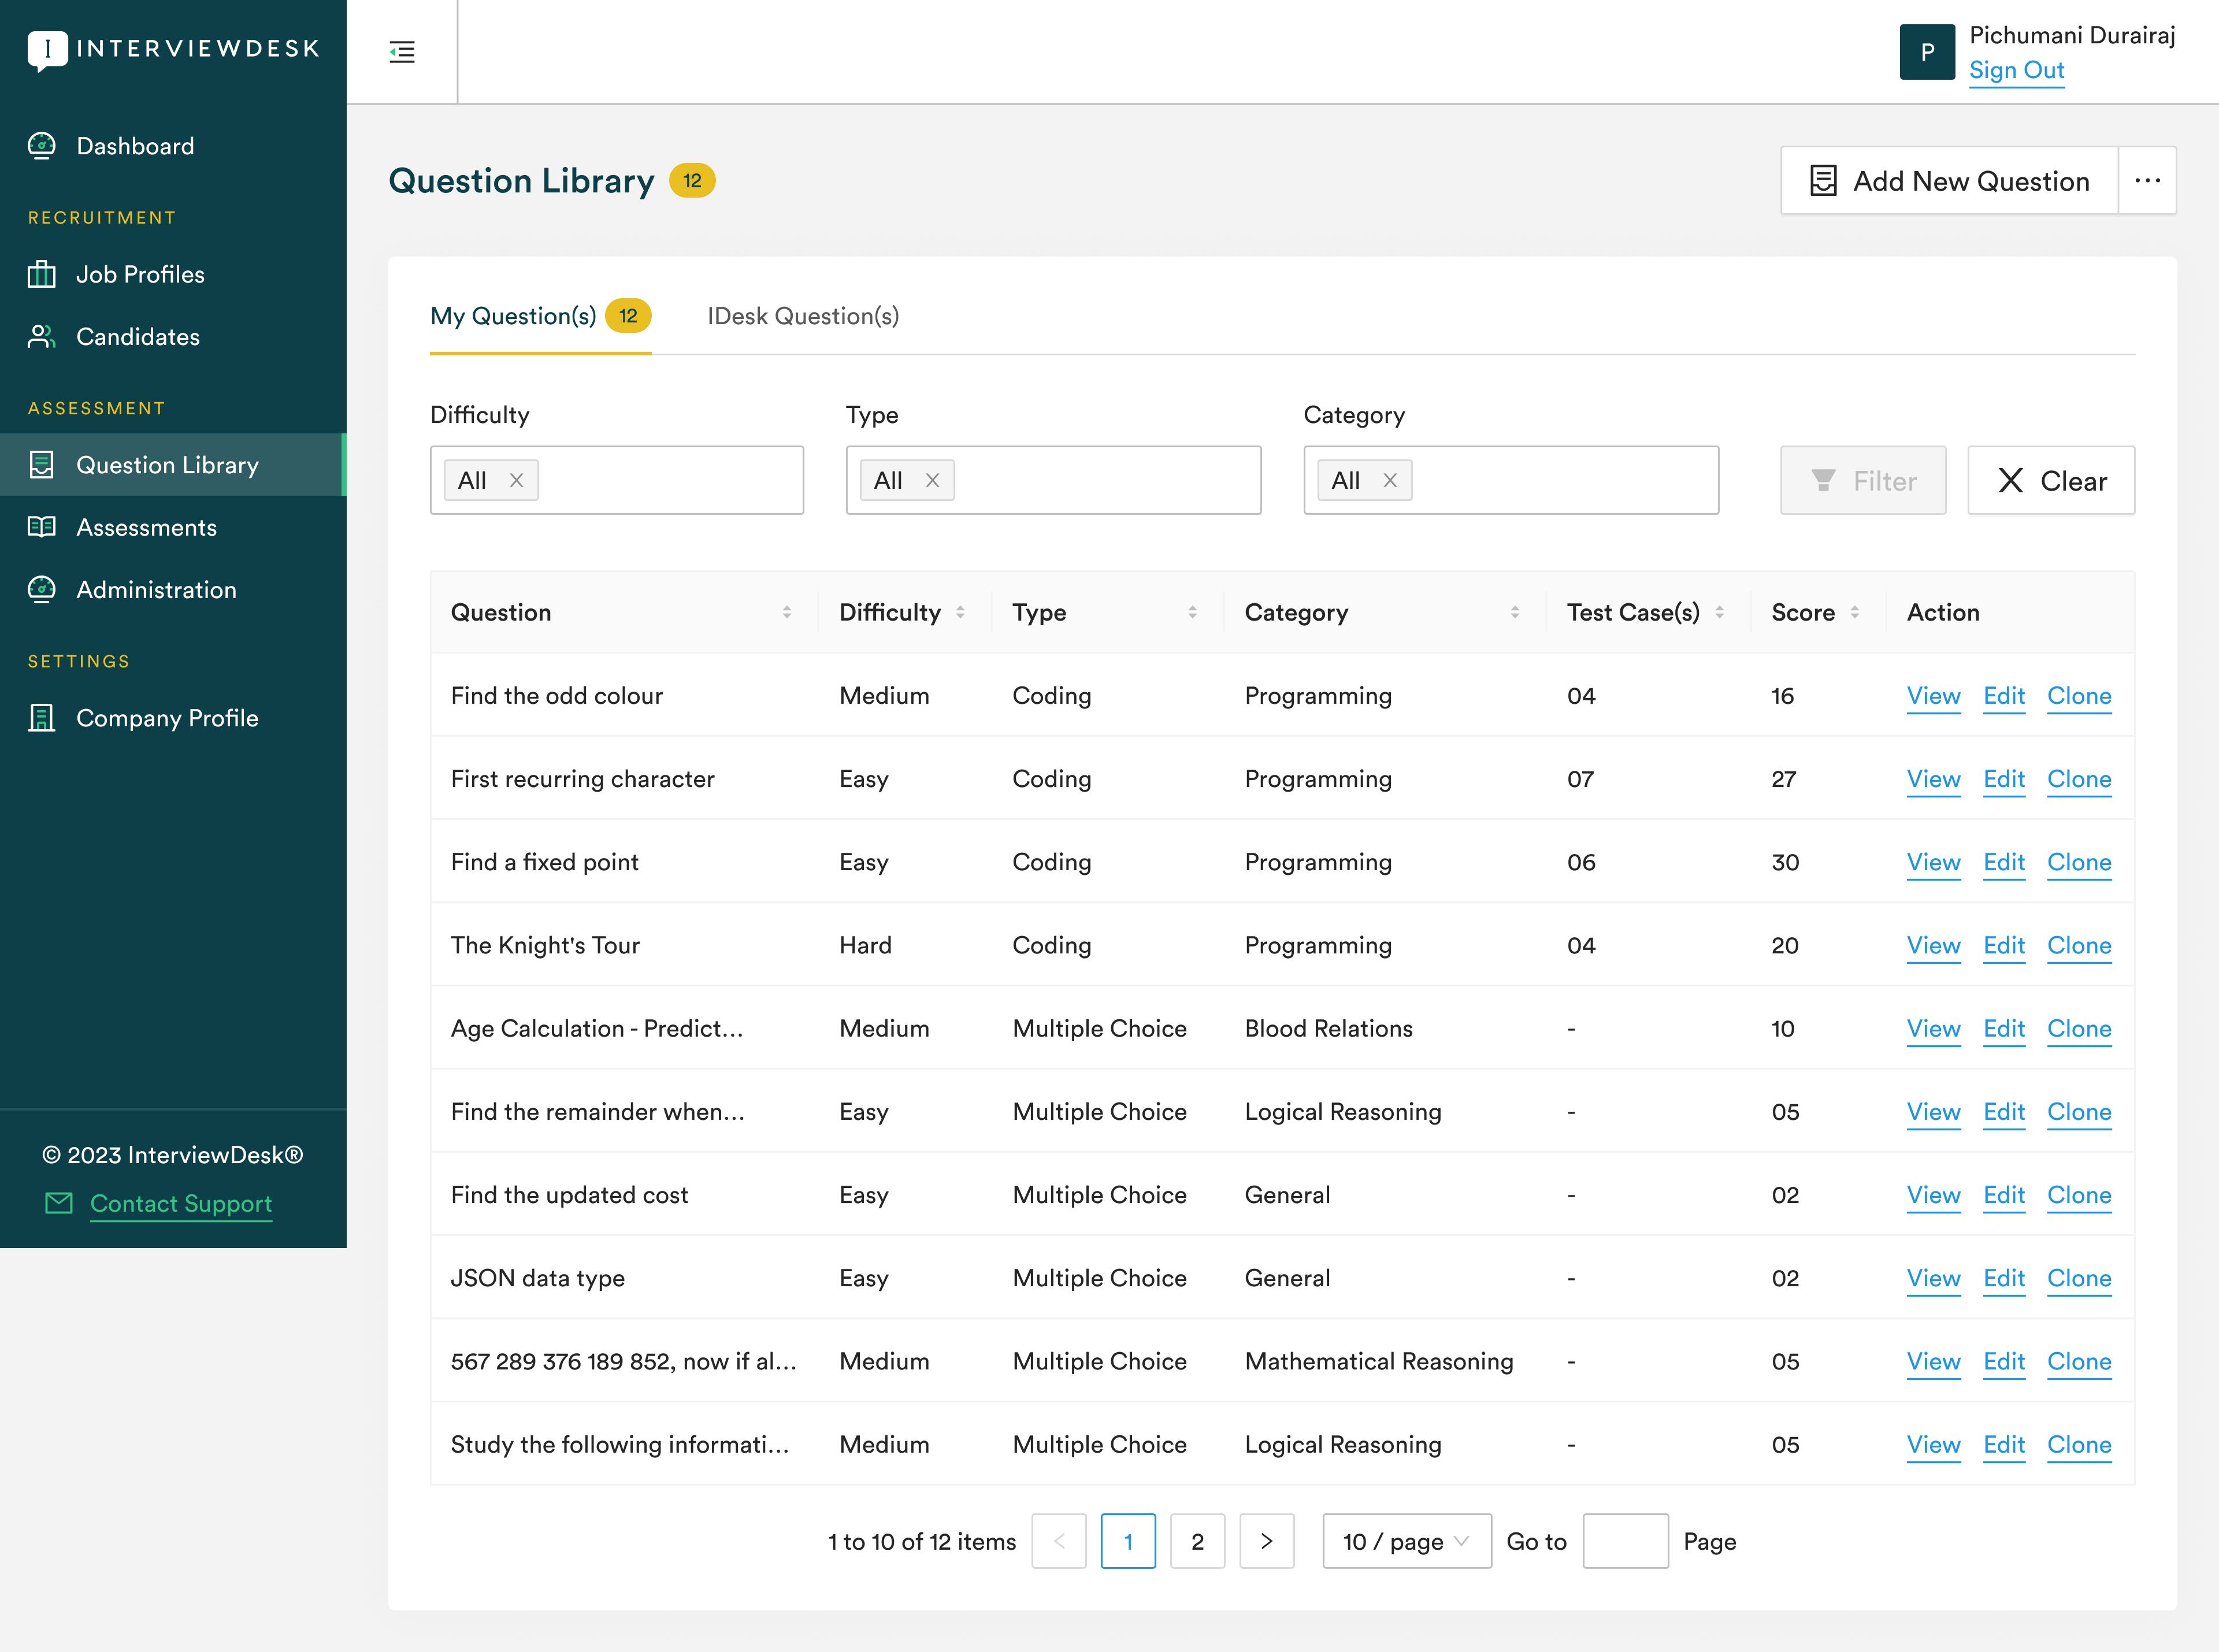The image size is (2219, 1652).
Task: Open the ellipsis more options menu
Action: click(x=2148, y=181)
